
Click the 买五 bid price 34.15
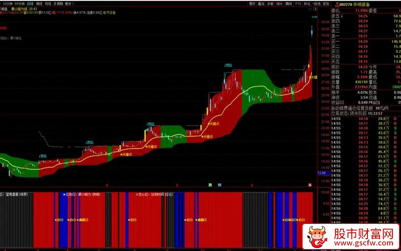[x=363, y=62]
